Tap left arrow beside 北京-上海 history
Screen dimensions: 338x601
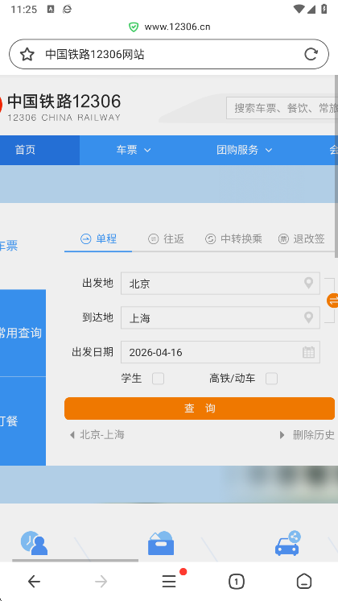click(72, 435)
